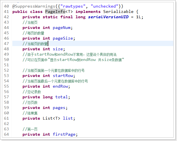This screenshot has width=177, height=141.
Task: Click line number 53 in the gutter
Action: 6,76
